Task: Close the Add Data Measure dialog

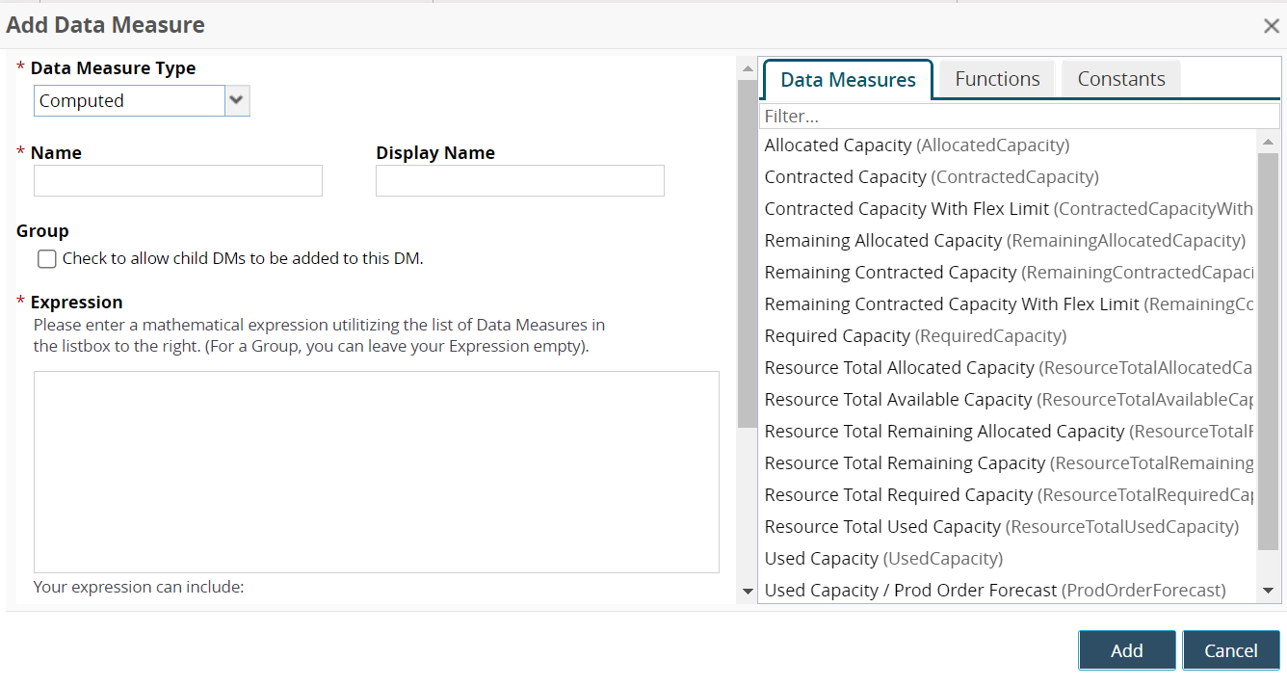Action: coord(1271,26)
